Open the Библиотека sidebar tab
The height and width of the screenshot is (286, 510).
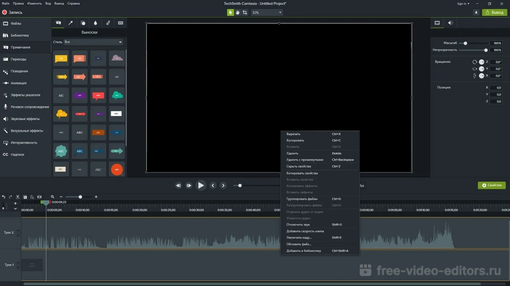[25, 35]
